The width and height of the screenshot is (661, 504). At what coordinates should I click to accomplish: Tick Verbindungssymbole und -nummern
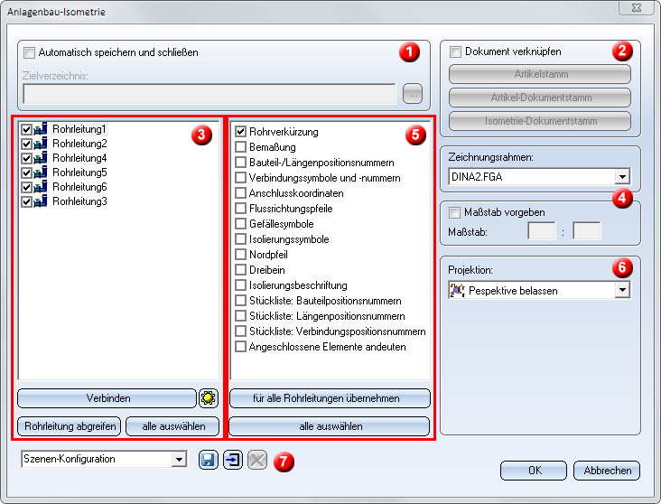[x=241, y=178]
